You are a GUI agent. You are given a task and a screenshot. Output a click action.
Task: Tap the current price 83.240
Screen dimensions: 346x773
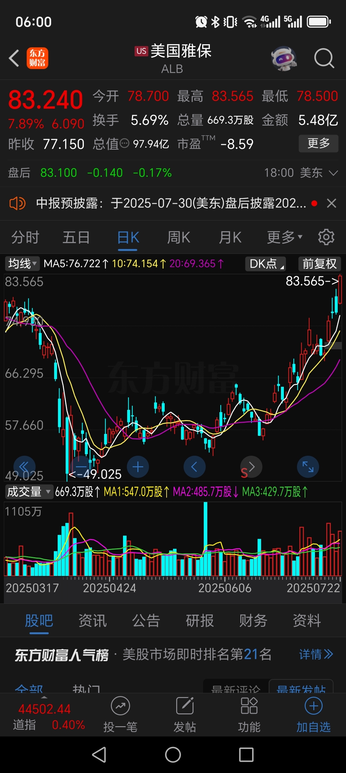[x=45, y=100]
